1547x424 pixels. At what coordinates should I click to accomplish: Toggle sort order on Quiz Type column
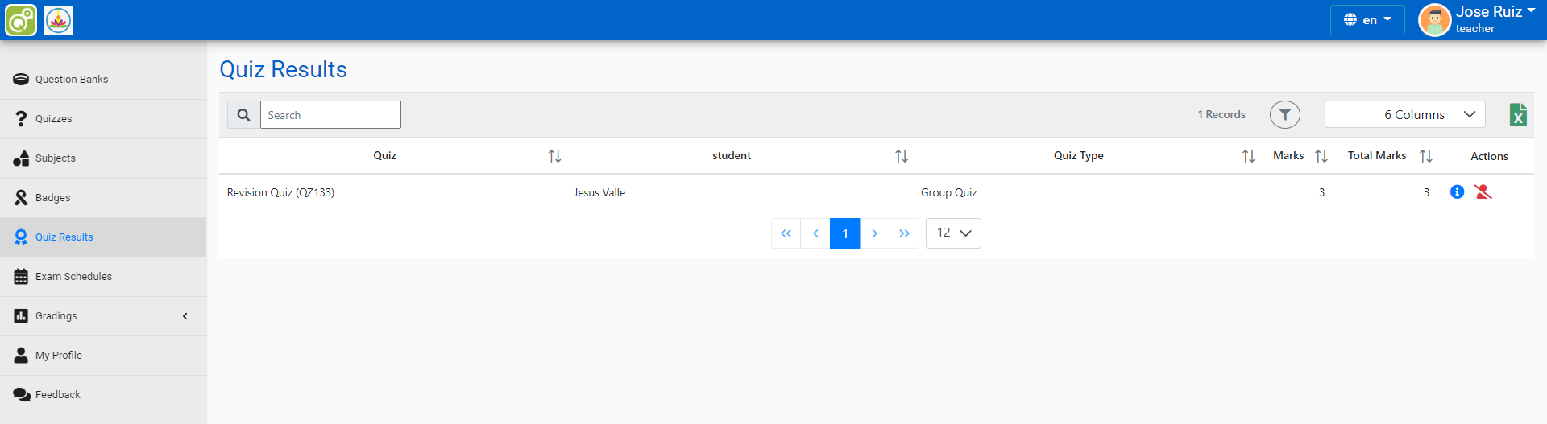pos(1248,156)
